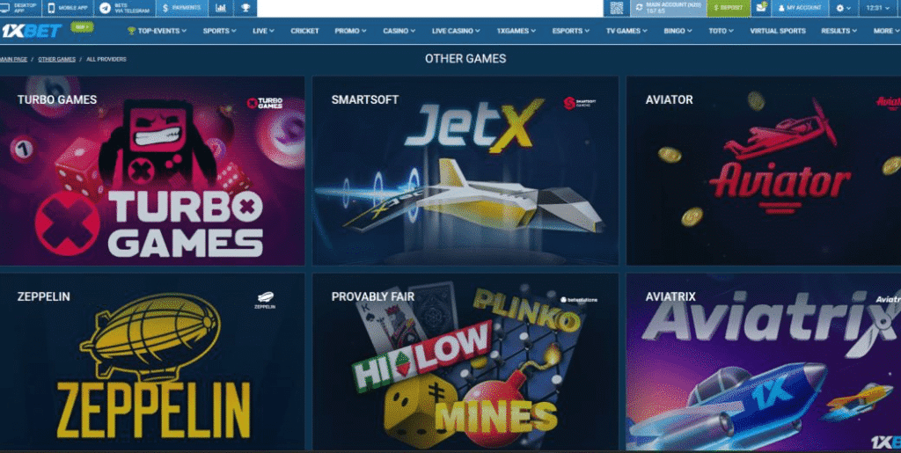Go to Virtual Sports section
Screen dimensions: 901x453
pos(777,31)
